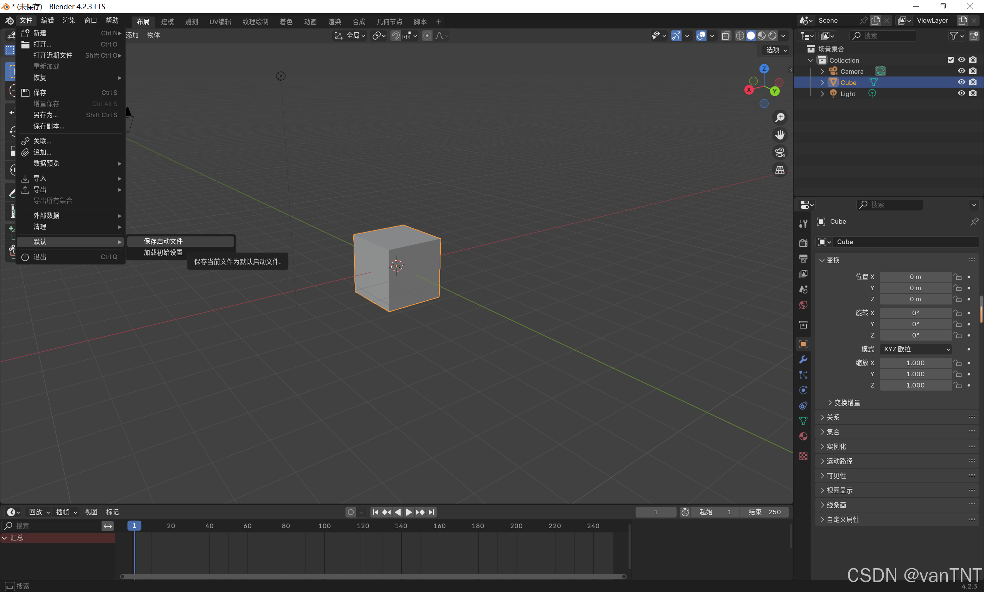984x592 pixels.
Task: Expand the 关系 panel
Action: click(833, 417)
